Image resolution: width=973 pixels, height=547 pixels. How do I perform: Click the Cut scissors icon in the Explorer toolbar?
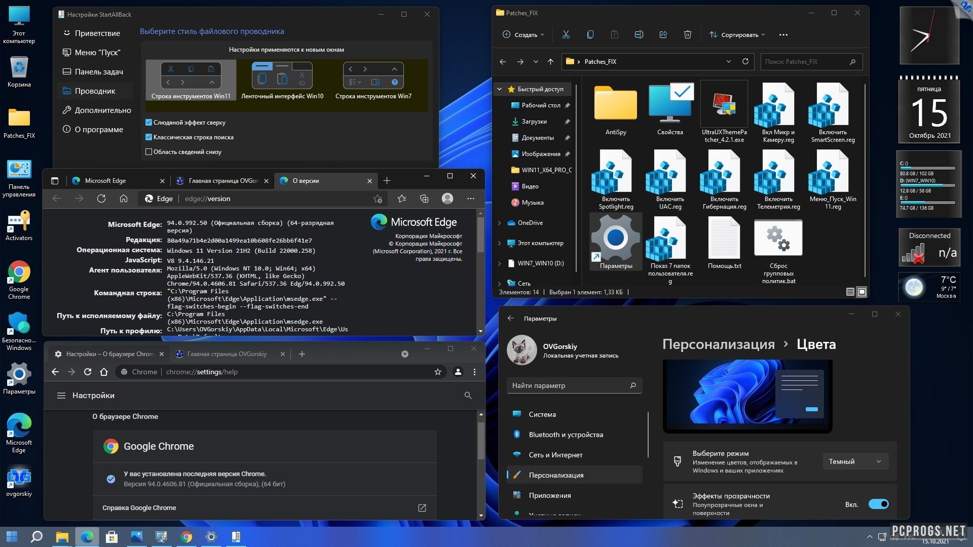coord(566,34)
